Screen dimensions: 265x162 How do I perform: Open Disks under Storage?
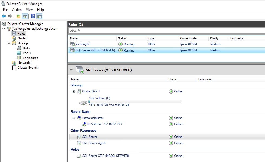coord(26,48)
